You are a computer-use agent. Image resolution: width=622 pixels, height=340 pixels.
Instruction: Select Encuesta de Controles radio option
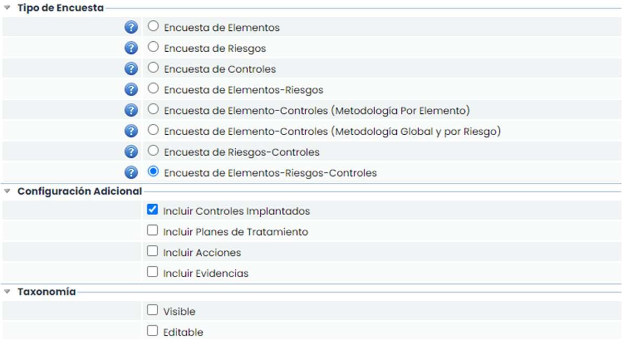coord(153,67)
